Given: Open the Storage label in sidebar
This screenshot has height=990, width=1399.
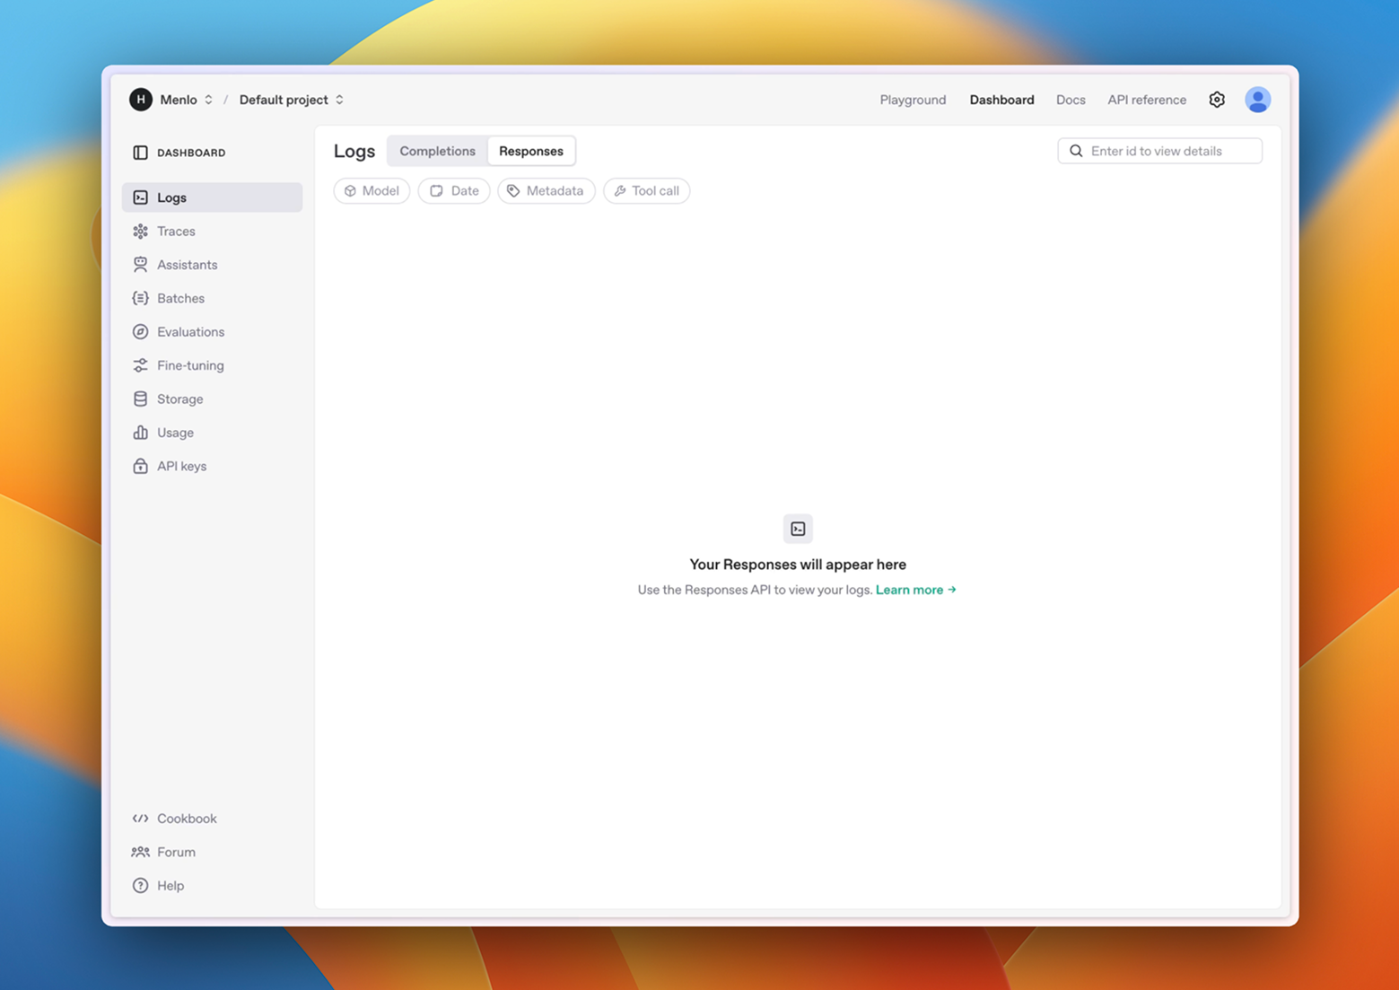Looking at the screenshot, I should click(x=180, y=399).
